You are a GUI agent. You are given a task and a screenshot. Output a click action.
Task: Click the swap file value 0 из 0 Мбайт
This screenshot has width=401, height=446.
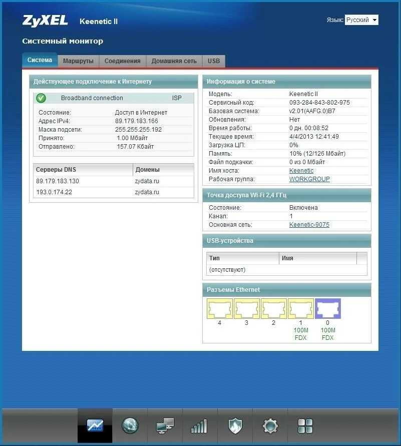pos(307,162)
